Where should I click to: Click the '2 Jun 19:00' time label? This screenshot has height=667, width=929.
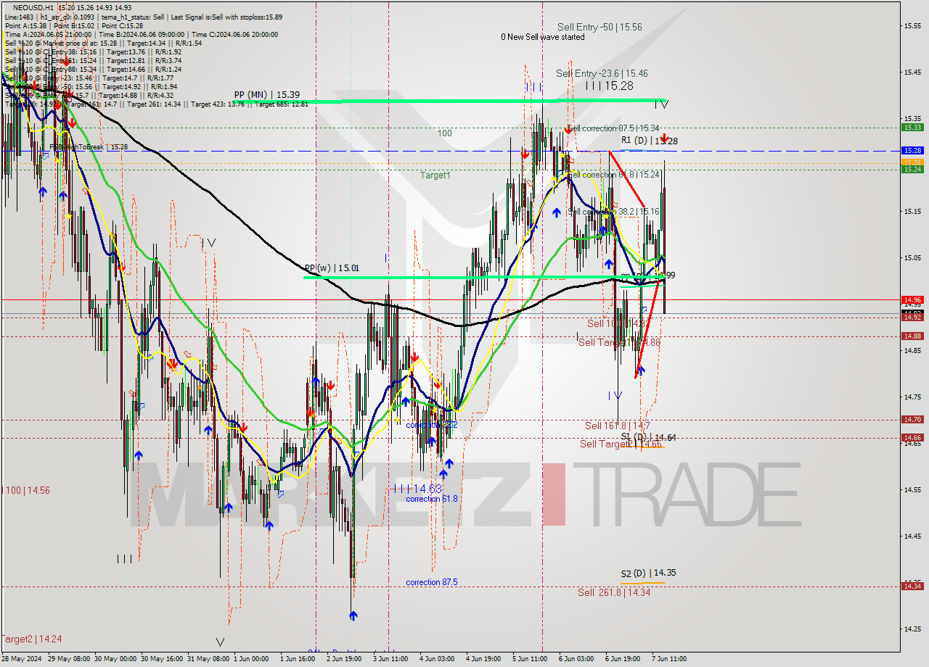(344, 659)
